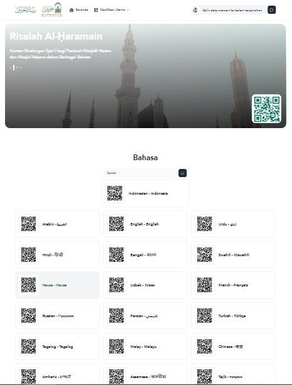Image resolution: width=292 pixels, height=385 pixels.
Task: Click the QR code for Hausa
Action: 28,285
